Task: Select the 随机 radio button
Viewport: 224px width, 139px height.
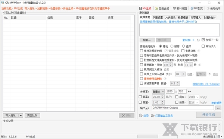Action: 160,46
